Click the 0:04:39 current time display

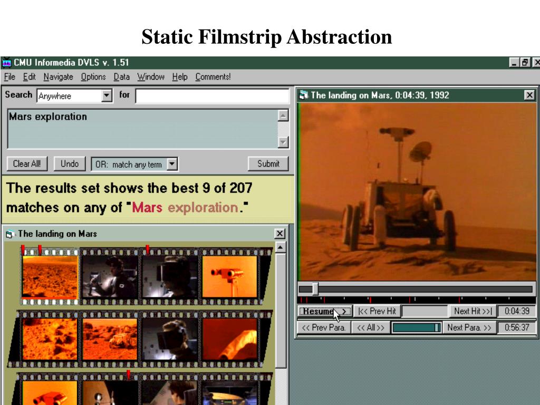coord(517,311)
